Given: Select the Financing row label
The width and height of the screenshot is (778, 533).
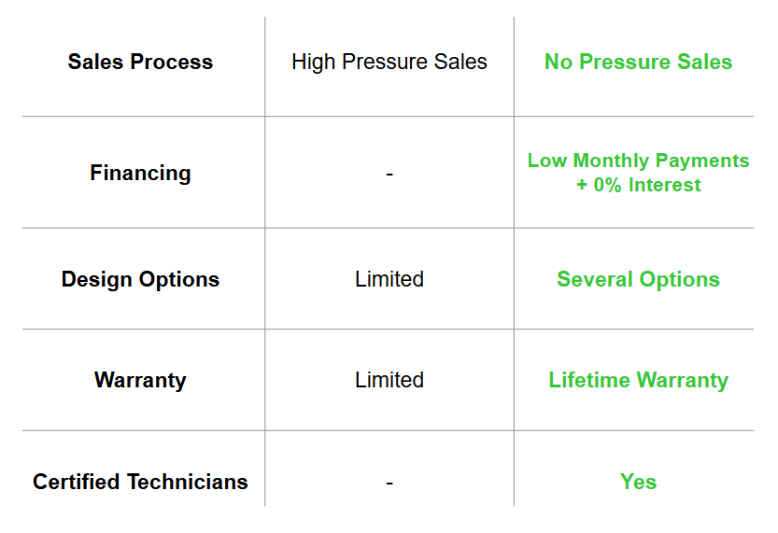Looking at the screenshot, I should 140,173.
